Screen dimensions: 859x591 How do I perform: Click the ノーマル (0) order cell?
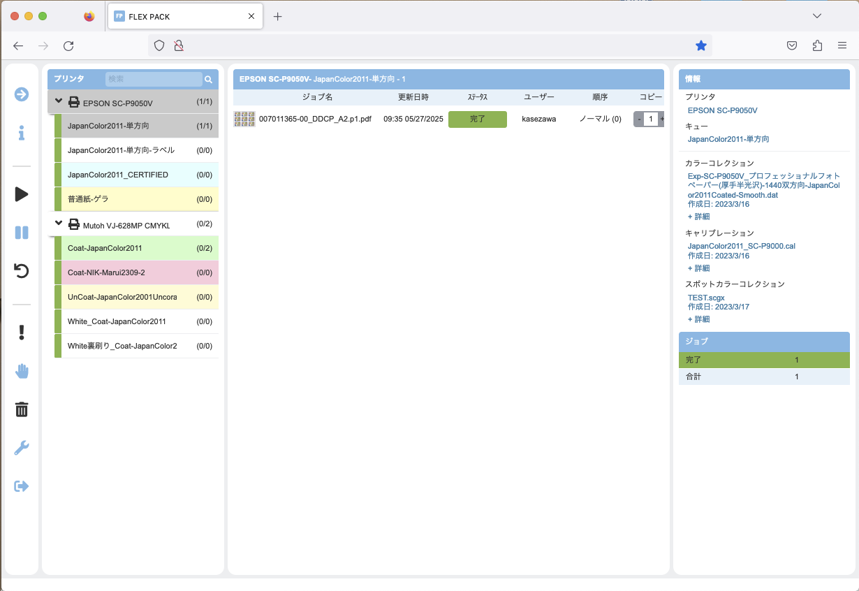(600, 119)
